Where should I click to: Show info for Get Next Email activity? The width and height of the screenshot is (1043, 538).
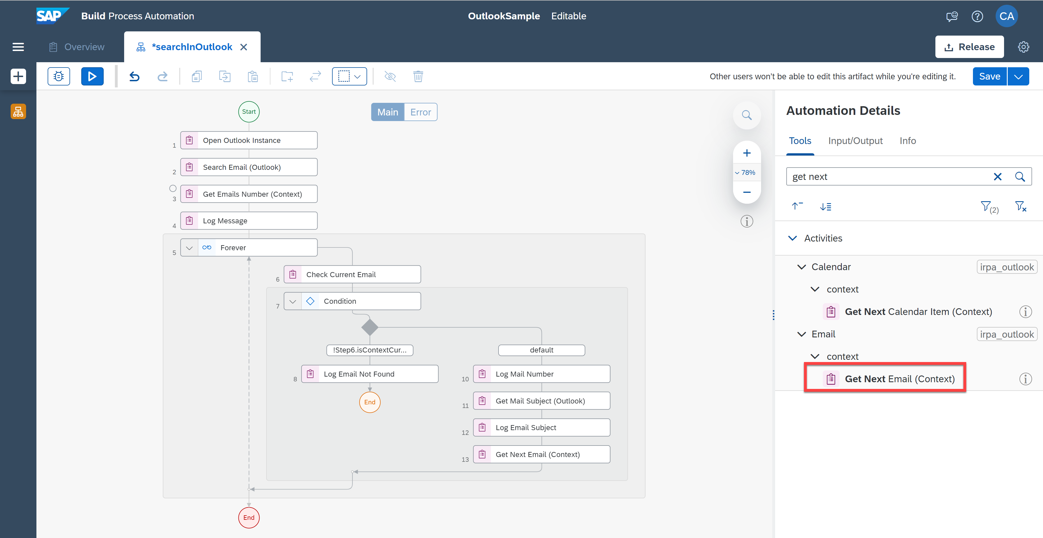1025,379
